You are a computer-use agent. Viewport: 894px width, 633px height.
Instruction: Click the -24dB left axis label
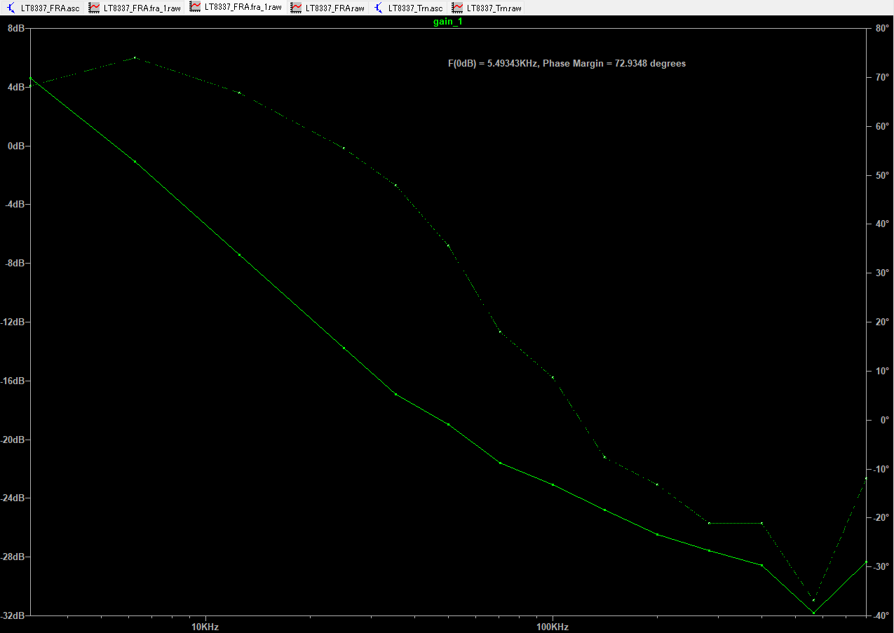13,498
